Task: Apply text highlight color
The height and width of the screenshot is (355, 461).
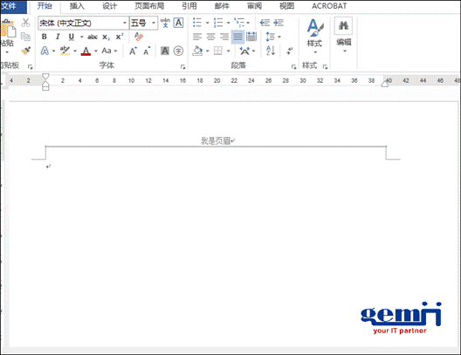Action: click(65, 51)
